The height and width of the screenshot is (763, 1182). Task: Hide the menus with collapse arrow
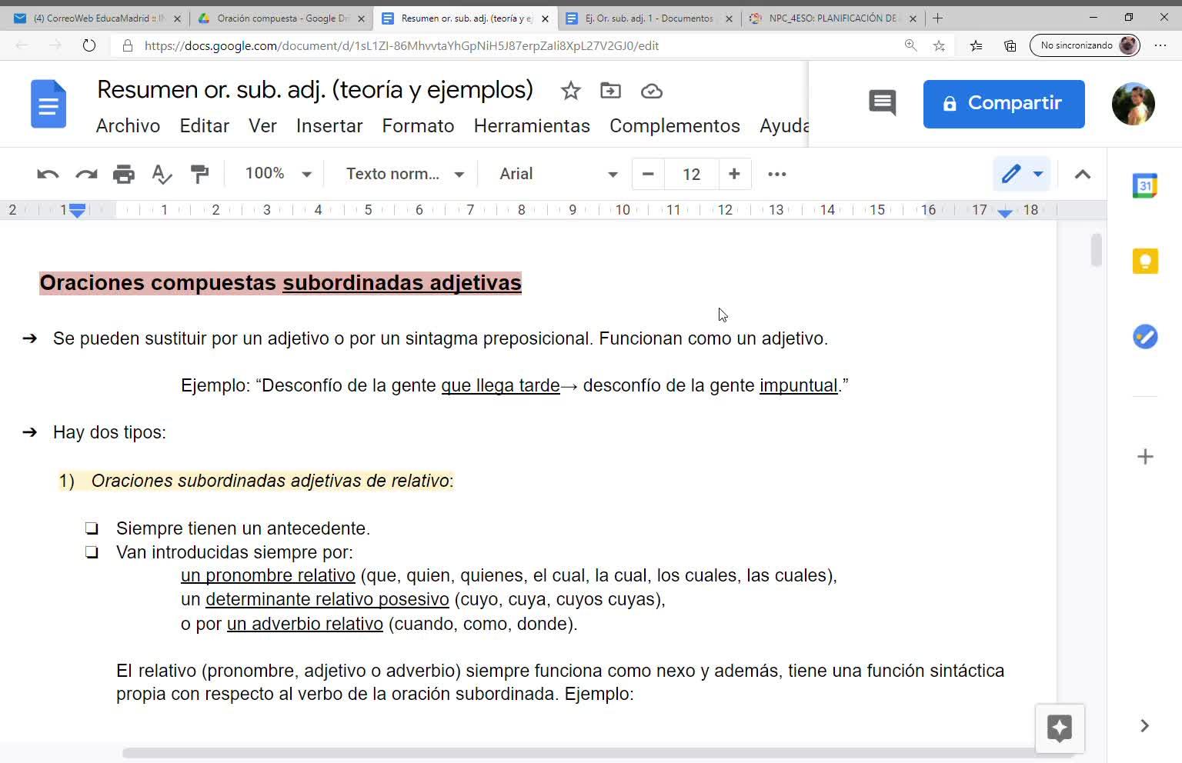(x=1082, y=174)
